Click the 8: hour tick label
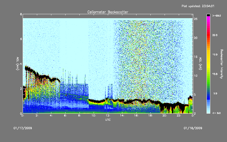The height and width of the screenshot is (142, 227). point(80,116)
